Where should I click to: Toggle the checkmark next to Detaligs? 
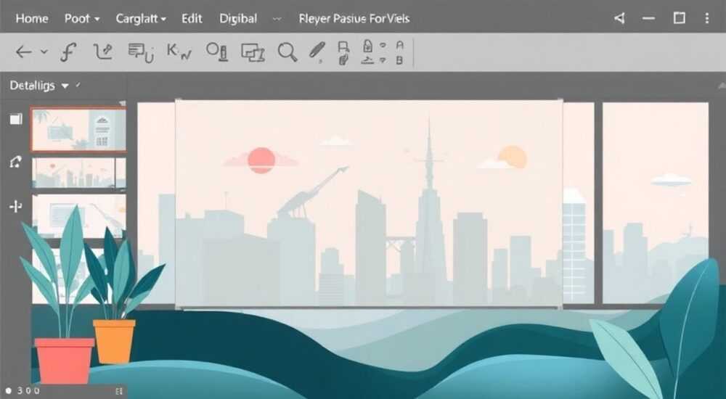point(78,85)
